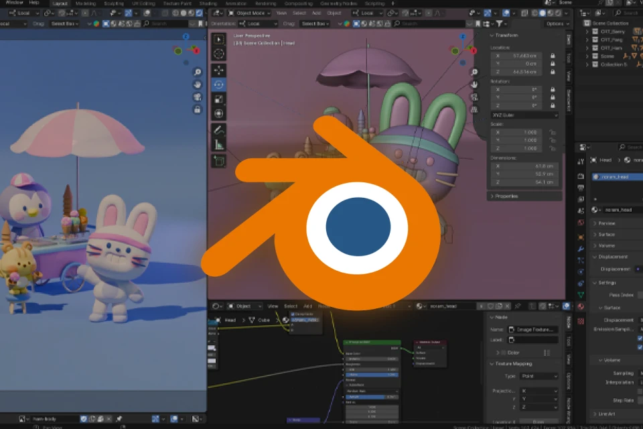Click the Scene selector field at top
Screen dimensions: 643x429
click(577, 3)
